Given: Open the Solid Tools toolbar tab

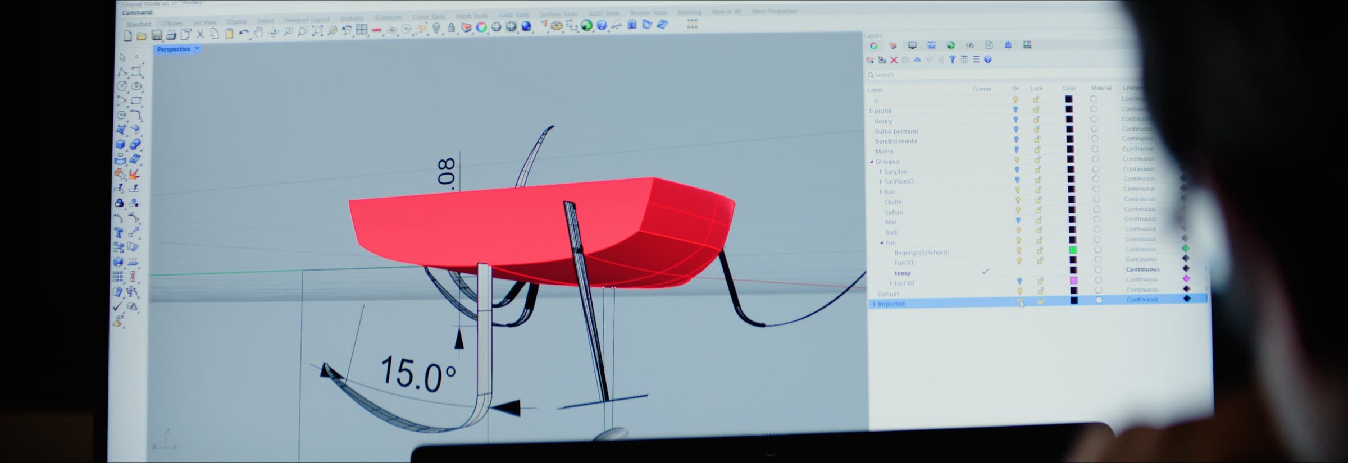Looking at the screenshot, I should click(513, 15).
